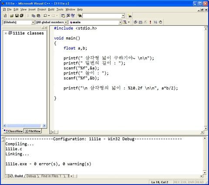Click the 'Ln 18, Col 2' status bar entry
Viewport: 209px width, 185px height.
160,182
